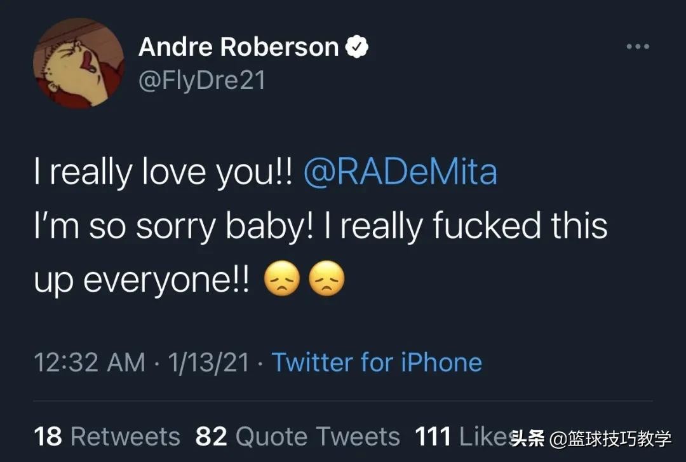Open the three-dot more options menu
The image size is (686, 462).
(x=638, y=46)
